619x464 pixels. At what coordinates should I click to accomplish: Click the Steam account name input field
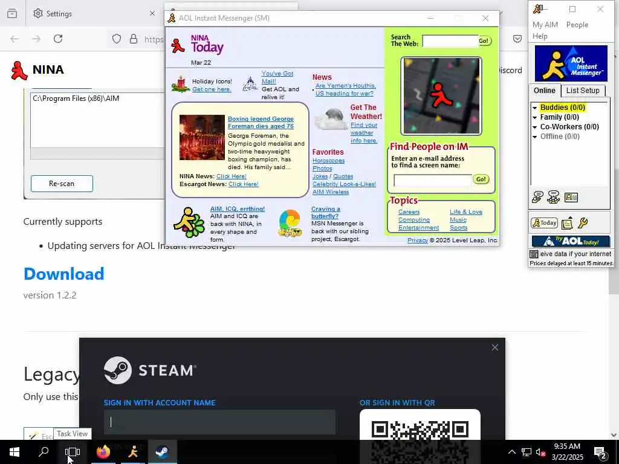(x=219, y=422)
